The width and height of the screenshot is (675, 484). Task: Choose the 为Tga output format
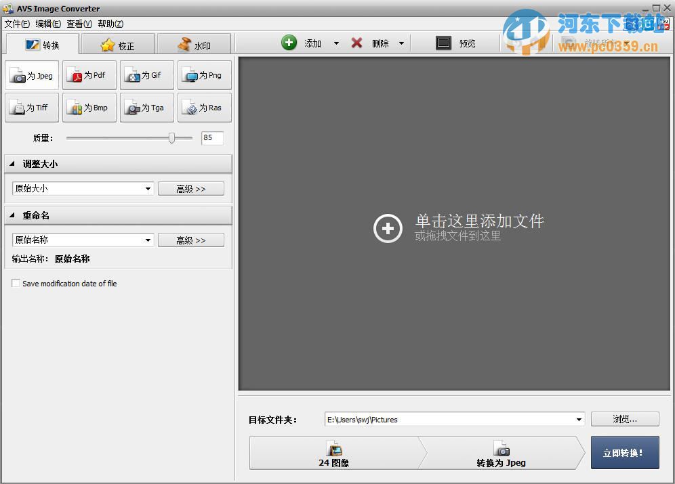[x=146, y=107]
